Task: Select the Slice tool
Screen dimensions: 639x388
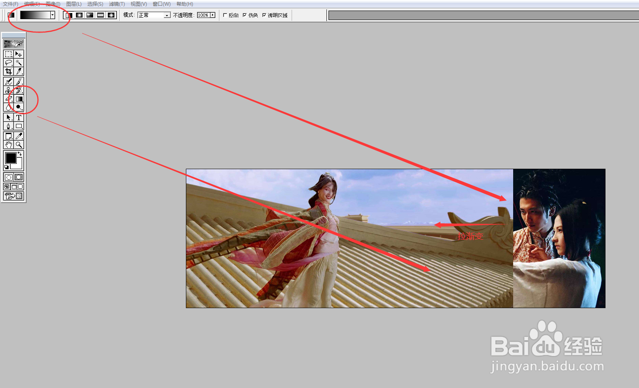Action: (x=19, y=71)
